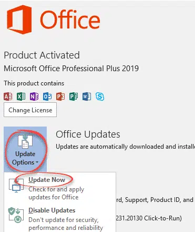Click the Update Options document icon
This screenshot has width=195, height=232.
coord(25,141)
